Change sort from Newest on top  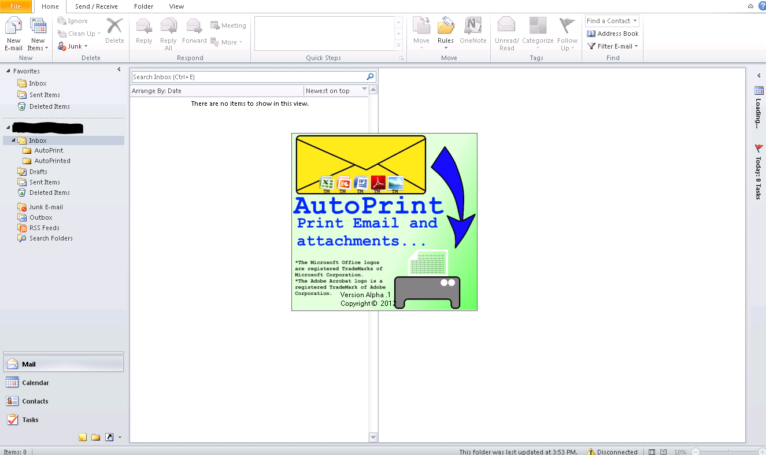point(335,90)
